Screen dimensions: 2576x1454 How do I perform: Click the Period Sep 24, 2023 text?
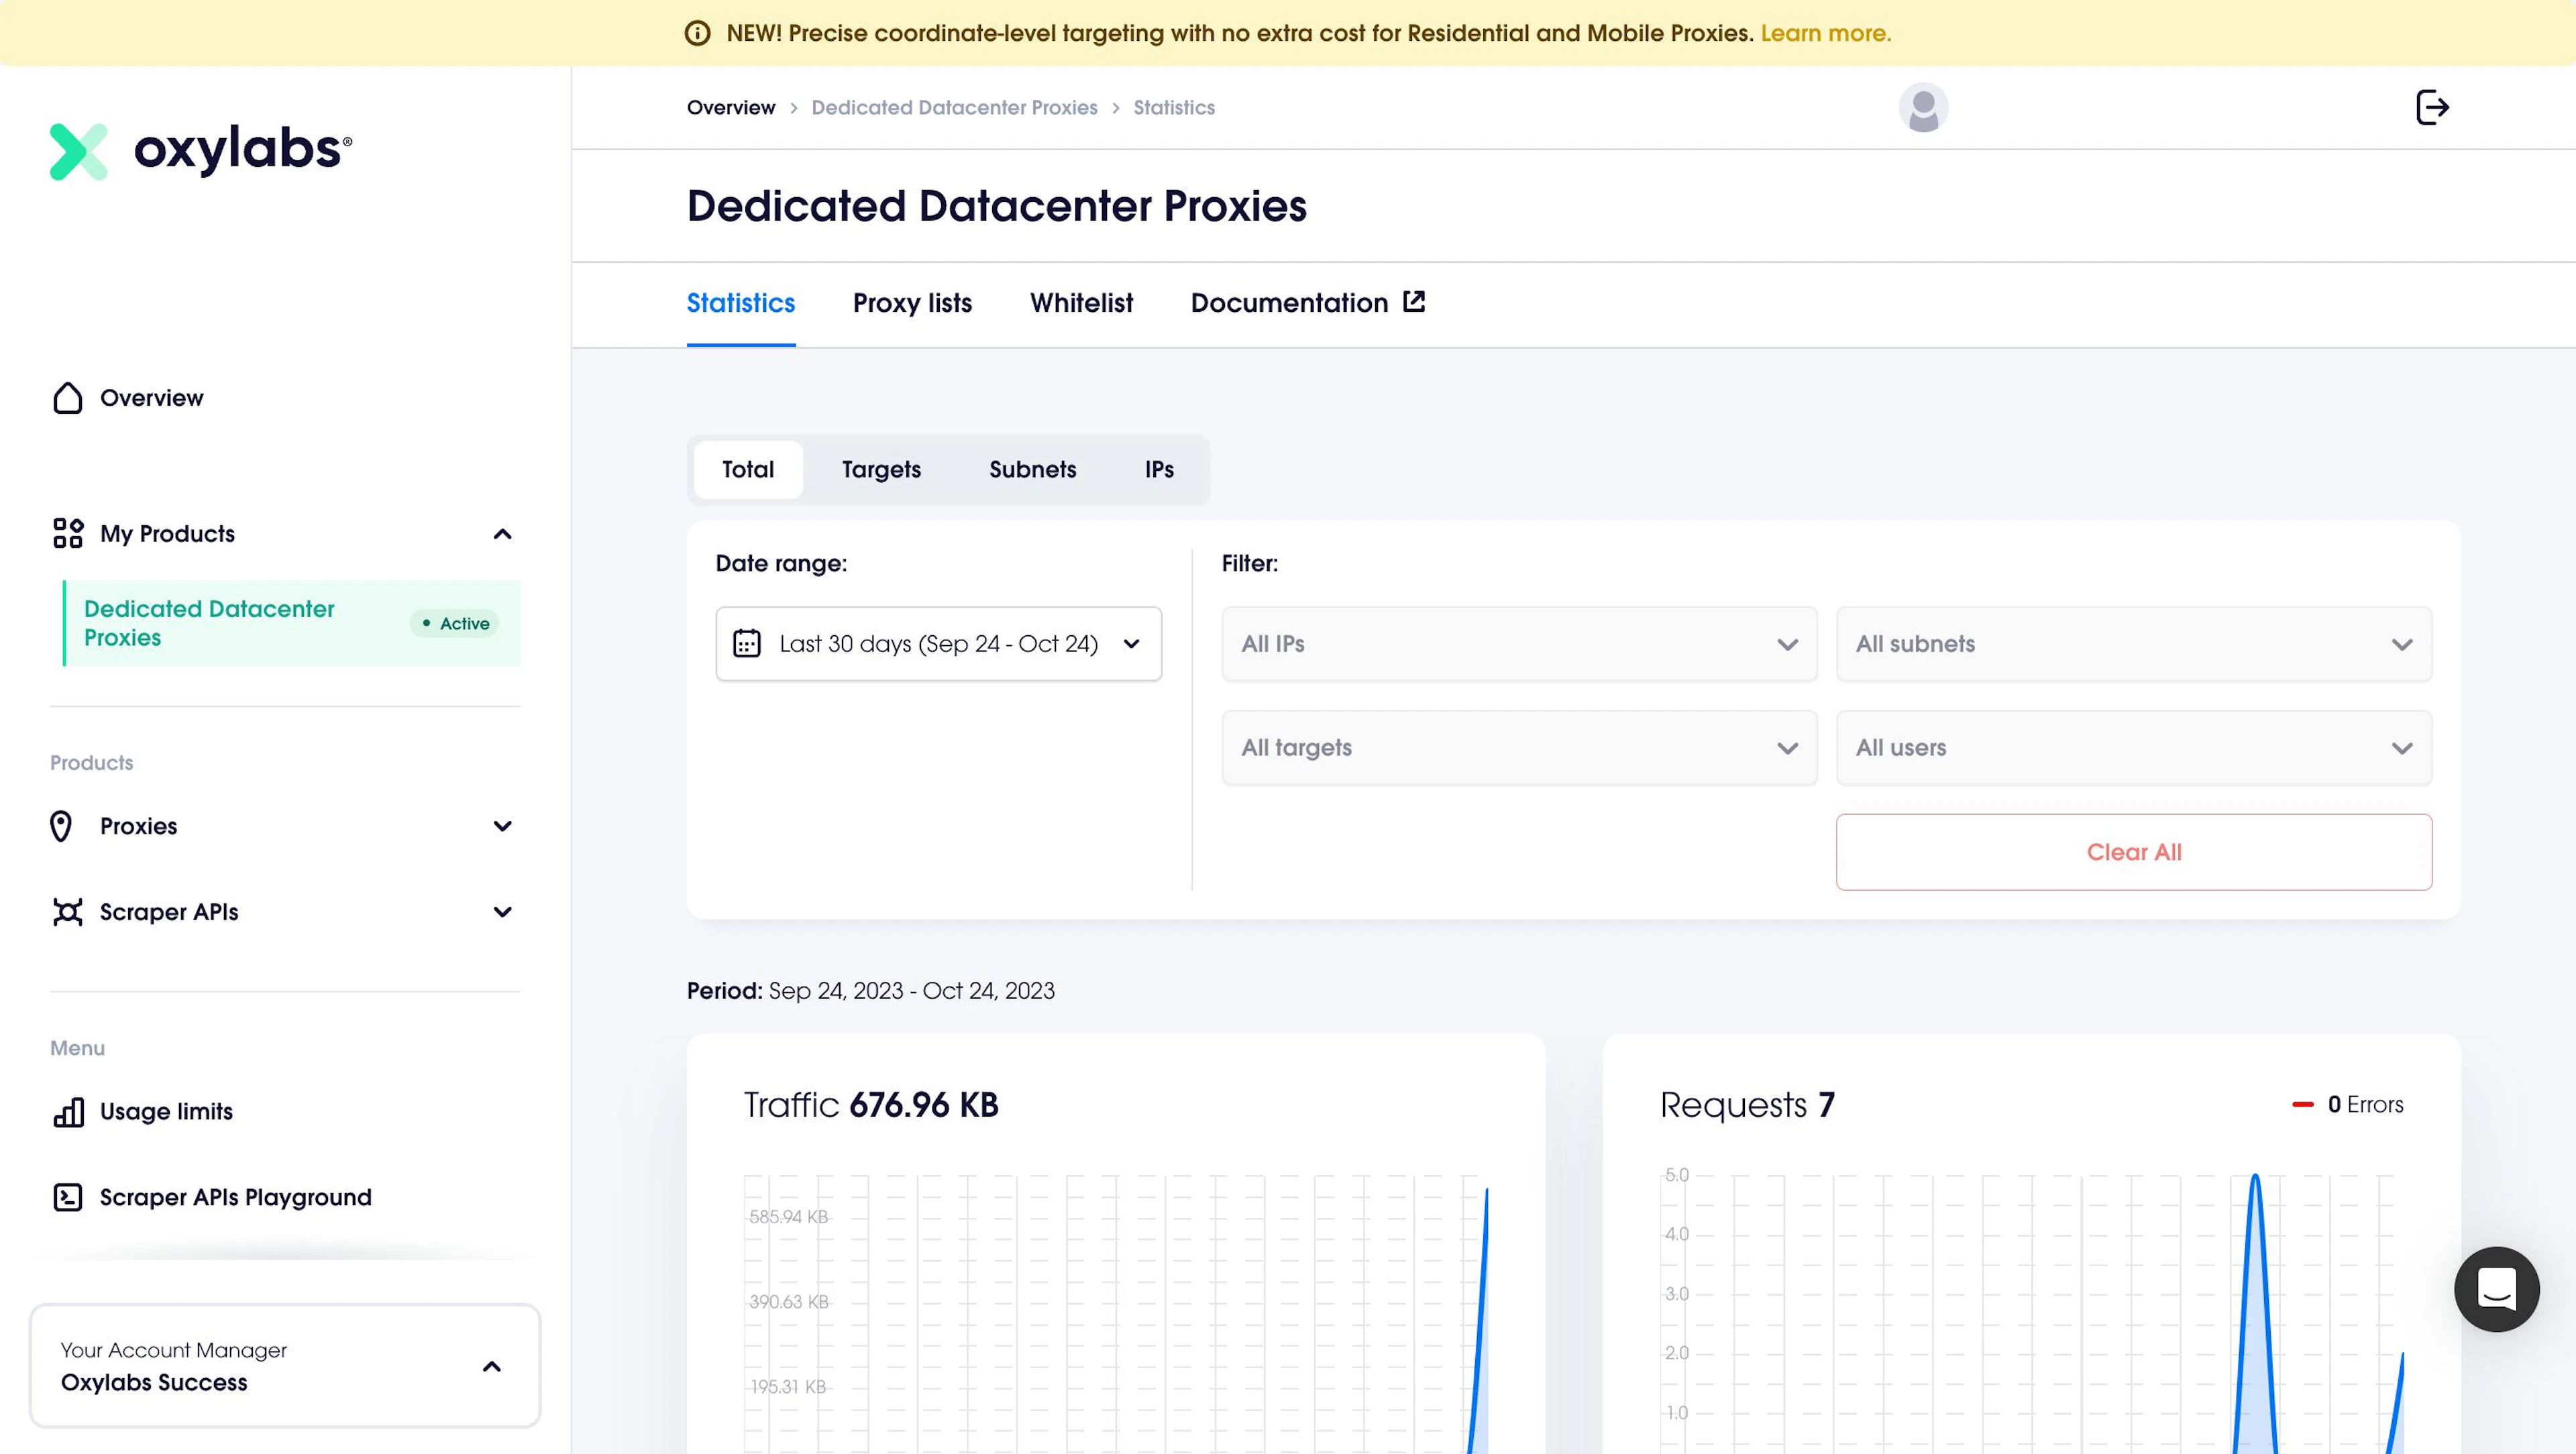(x=870, y=990)
